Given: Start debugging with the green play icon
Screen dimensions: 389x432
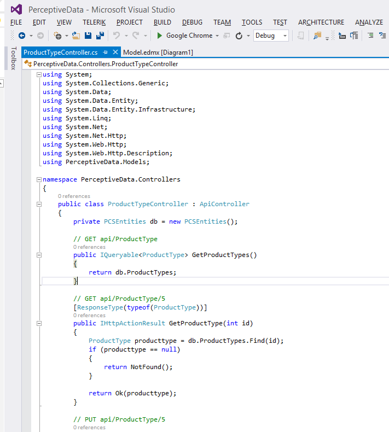Looking at the screenshot, I should coord(159,36).
